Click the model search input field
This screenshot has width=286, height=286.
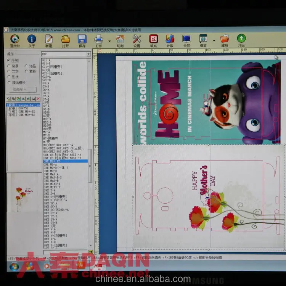pyautogui.click(x=66, y=252)
